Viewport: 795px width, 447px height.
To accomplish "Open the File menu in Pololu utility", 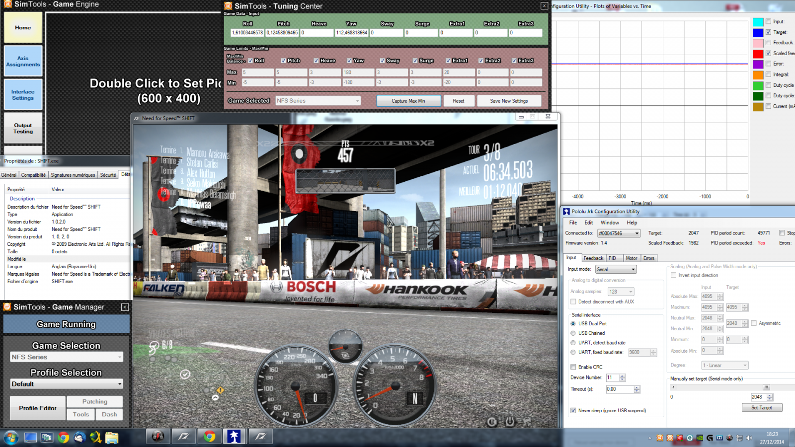I will pyautogui.click(x=573, y=223).
